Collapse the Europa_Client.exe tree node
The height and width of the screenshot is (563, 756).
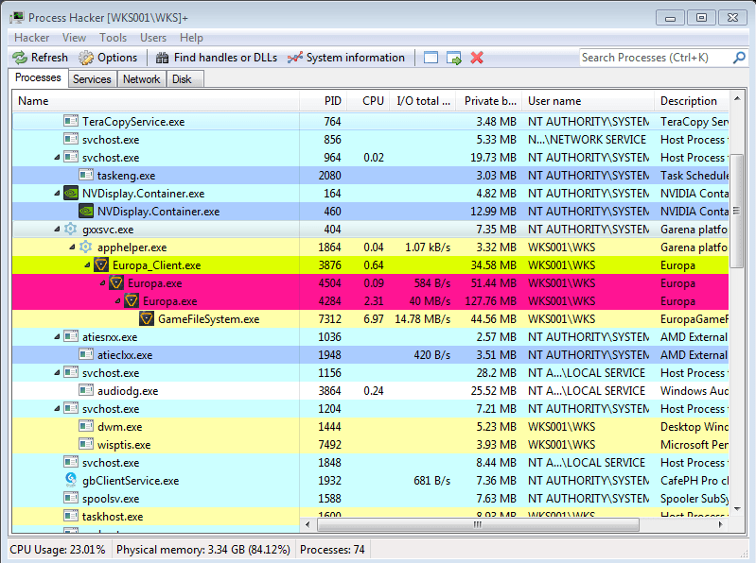(87, 265)
